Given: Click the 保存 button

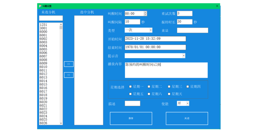Looking at the screenshot, I should (131, 118).
